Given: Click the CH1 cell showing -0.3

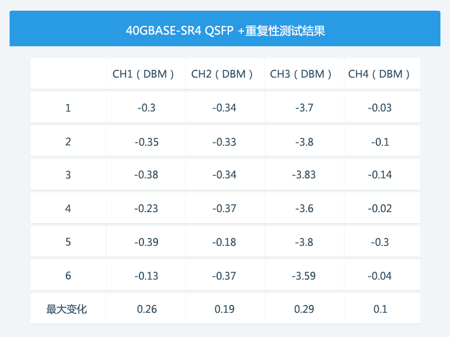Looking at the screenshot, I should pos(146,108).
